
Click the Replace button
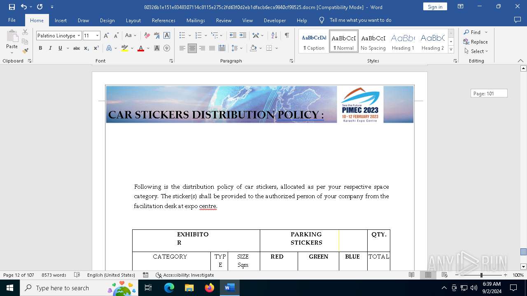(476, 42)
